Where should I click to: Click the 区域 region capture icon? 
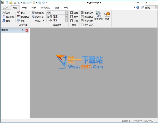[x=4, y=13]
